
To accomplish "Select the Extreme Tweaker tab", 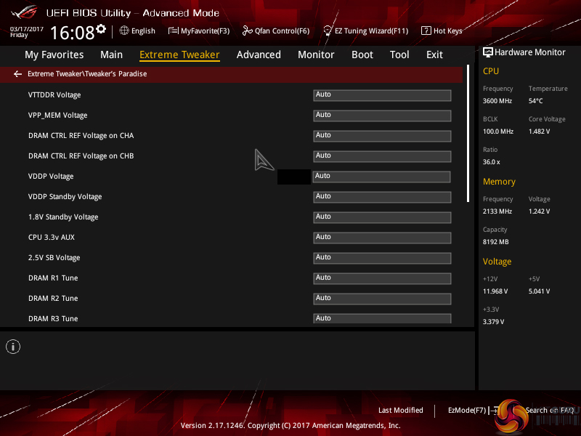I will click(179, 54).
